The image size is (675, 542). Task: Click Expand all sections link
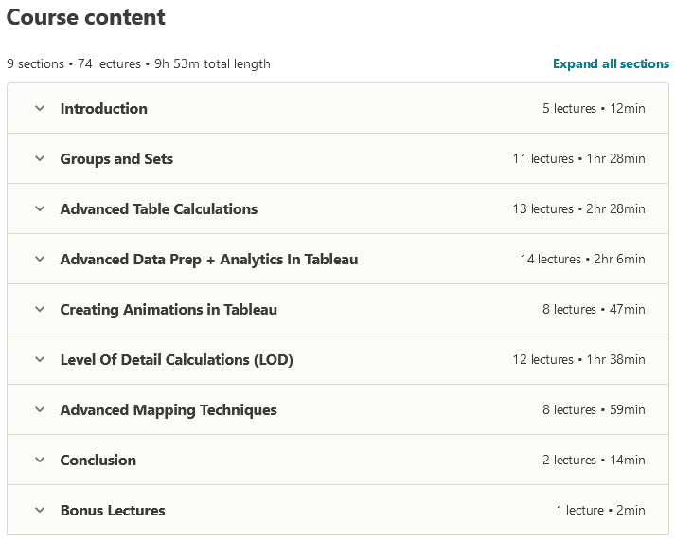(x=611, y=63)
